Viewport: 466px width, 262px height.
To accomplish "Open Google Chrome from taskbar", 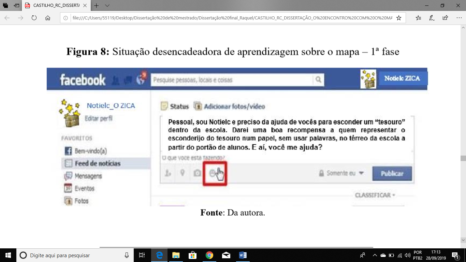I will [x=209, y=255].
